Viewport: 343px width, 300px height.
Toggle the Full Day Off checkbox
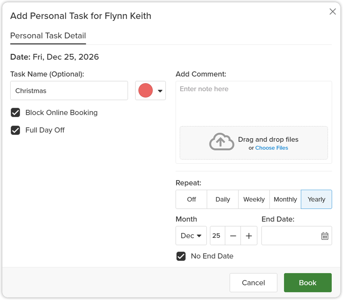[15, 130]
